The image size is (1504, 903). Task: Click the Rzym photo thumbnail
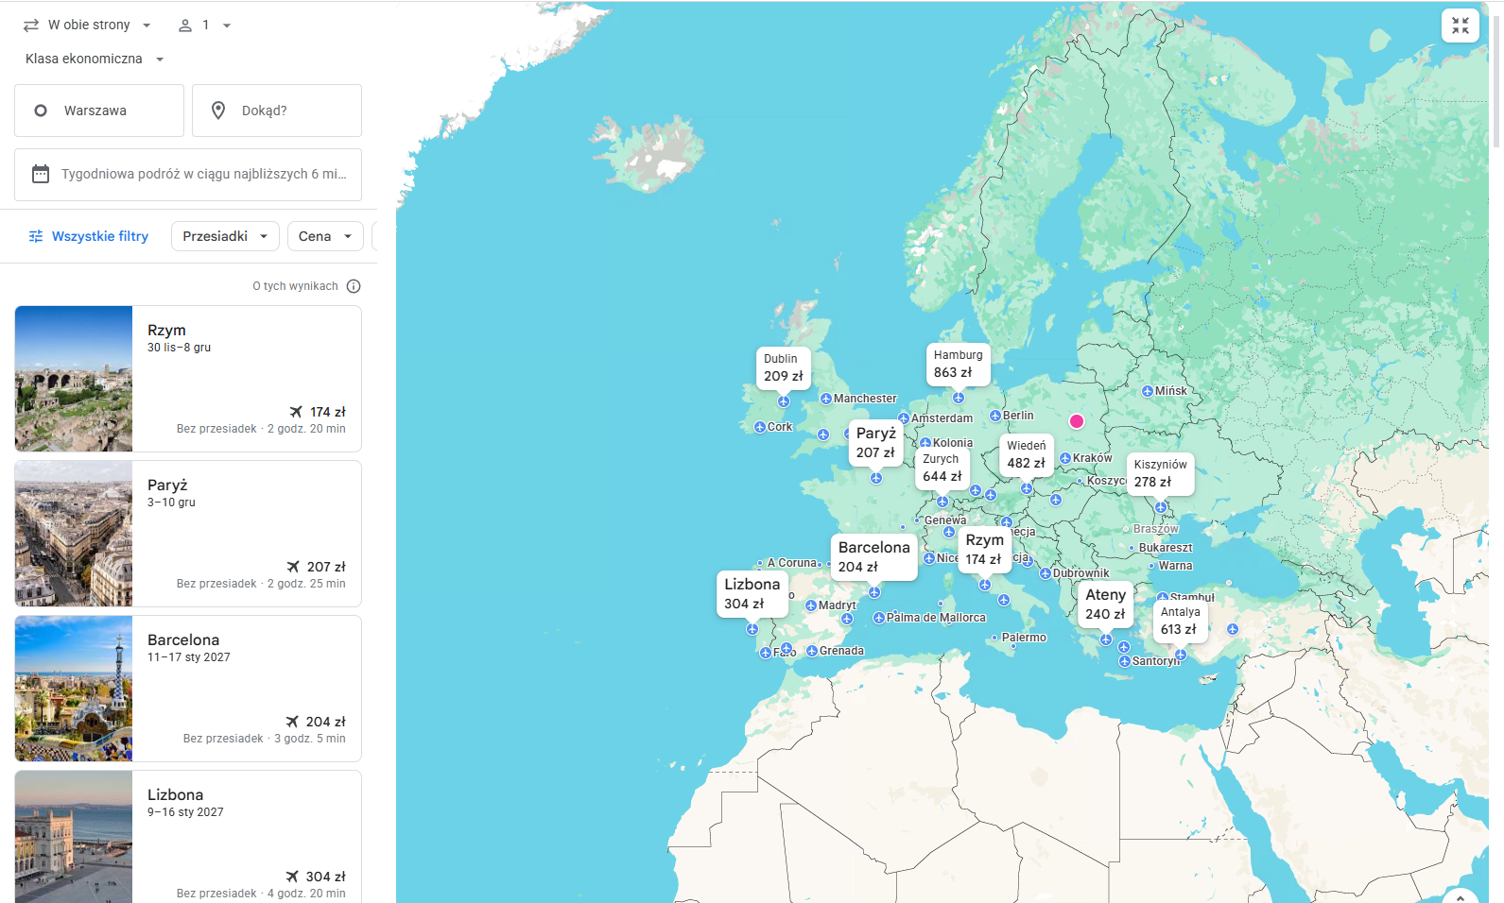click(74, 379)
